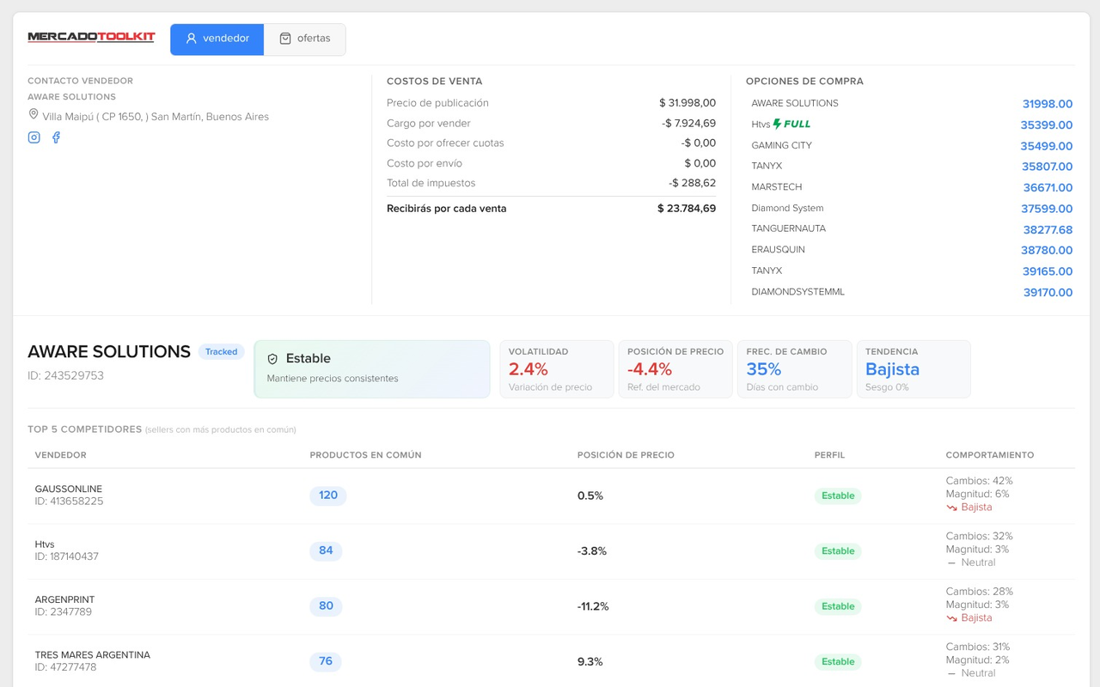Viewport: 1100px width, 687px height.
Task: Click Htvs products in common badge 84
Action: [326, 551]
